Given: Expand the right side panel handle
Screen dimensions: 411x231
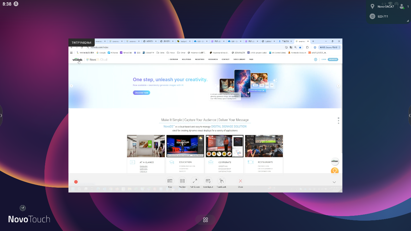Looking at the screenshot, I should pyautogui.click(x=409, y=115).
